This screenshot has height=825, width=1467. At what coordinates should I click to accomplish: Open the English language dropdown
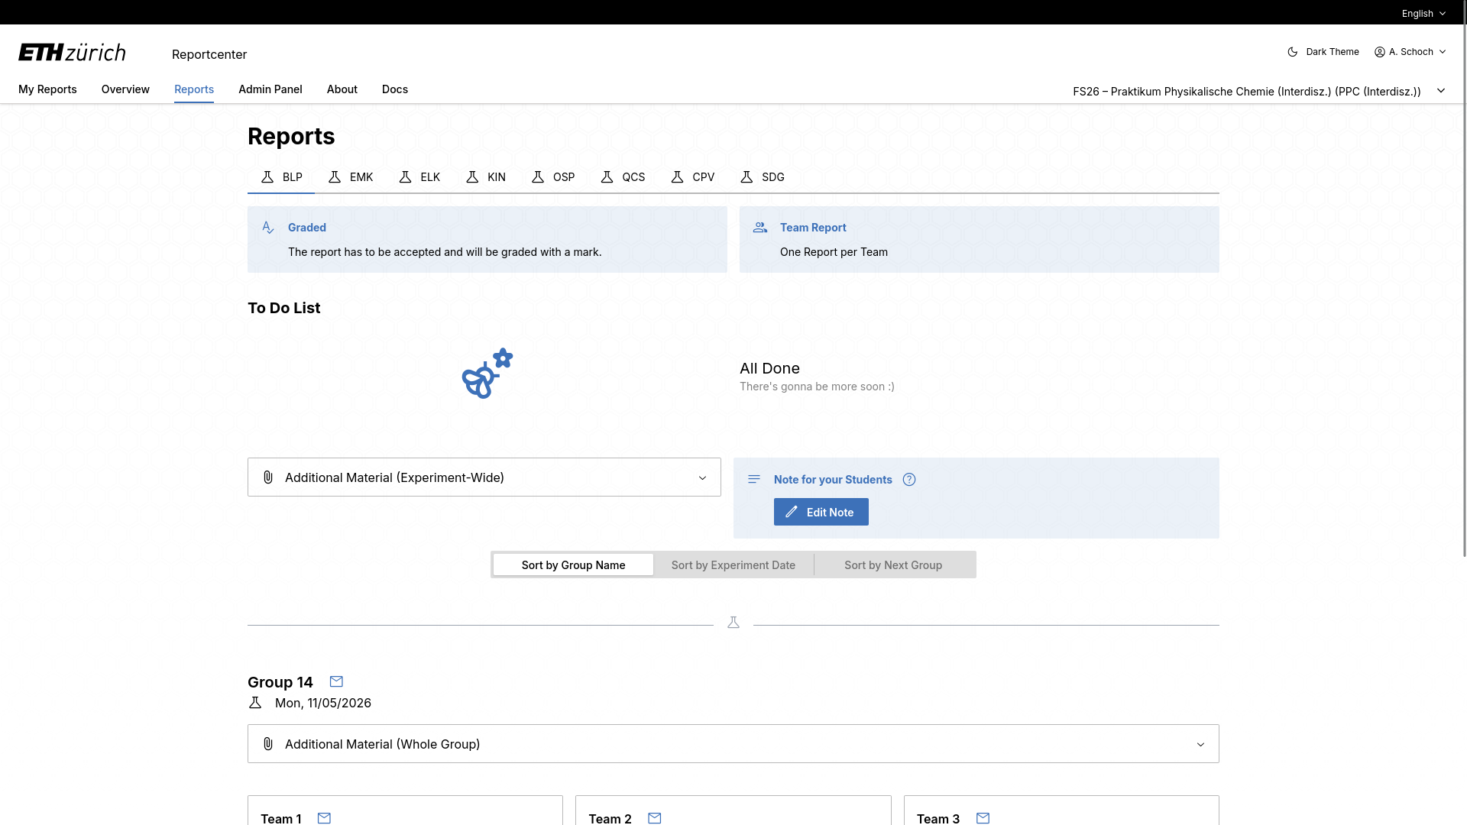[1423, 13]
